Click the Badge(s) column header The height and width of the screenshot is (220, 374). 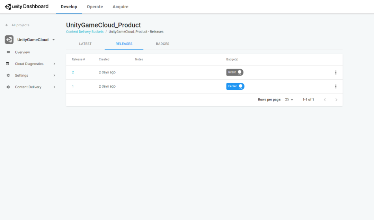232,59
